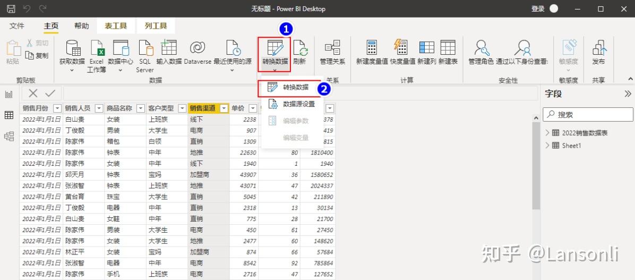Open Excel 工作簿 data source

click(97, 56)
